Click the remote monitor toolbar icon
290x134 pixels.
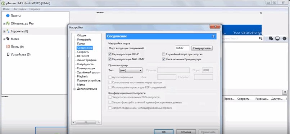pos(277,39)
